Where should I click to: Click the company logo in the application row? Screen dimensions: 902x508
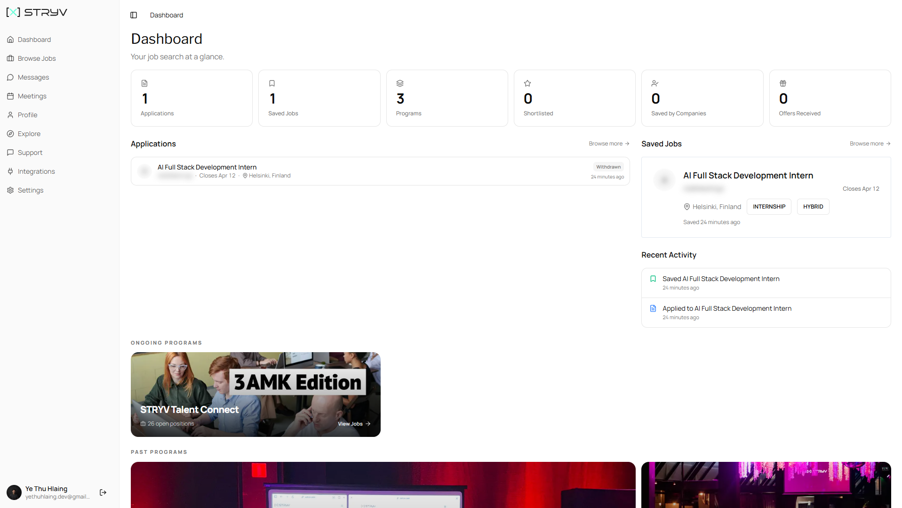144,171
